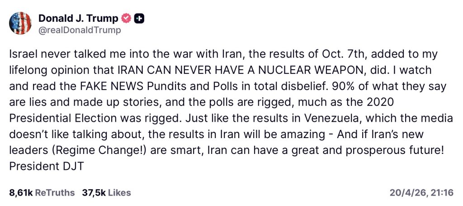Image resolution: width=463 pixels, height=206 pixels.
Task: Visit the @realDonaldTrump handle link
Action: [80, 30]
